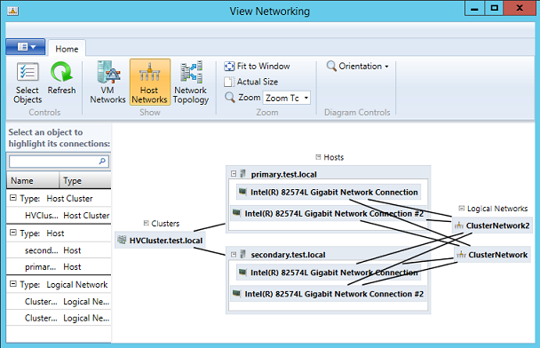Screen dimensions: 540x348
Task: Collapse the Type: Host group
Action: pyautogui.click(x=13, y=233)
